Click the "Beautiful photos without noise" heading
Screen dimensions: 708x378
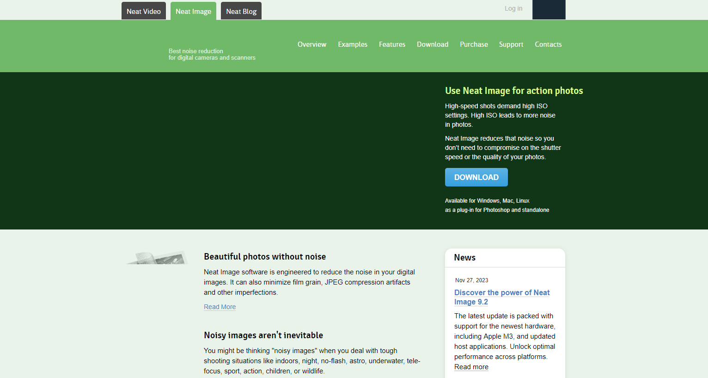[265, 257]
